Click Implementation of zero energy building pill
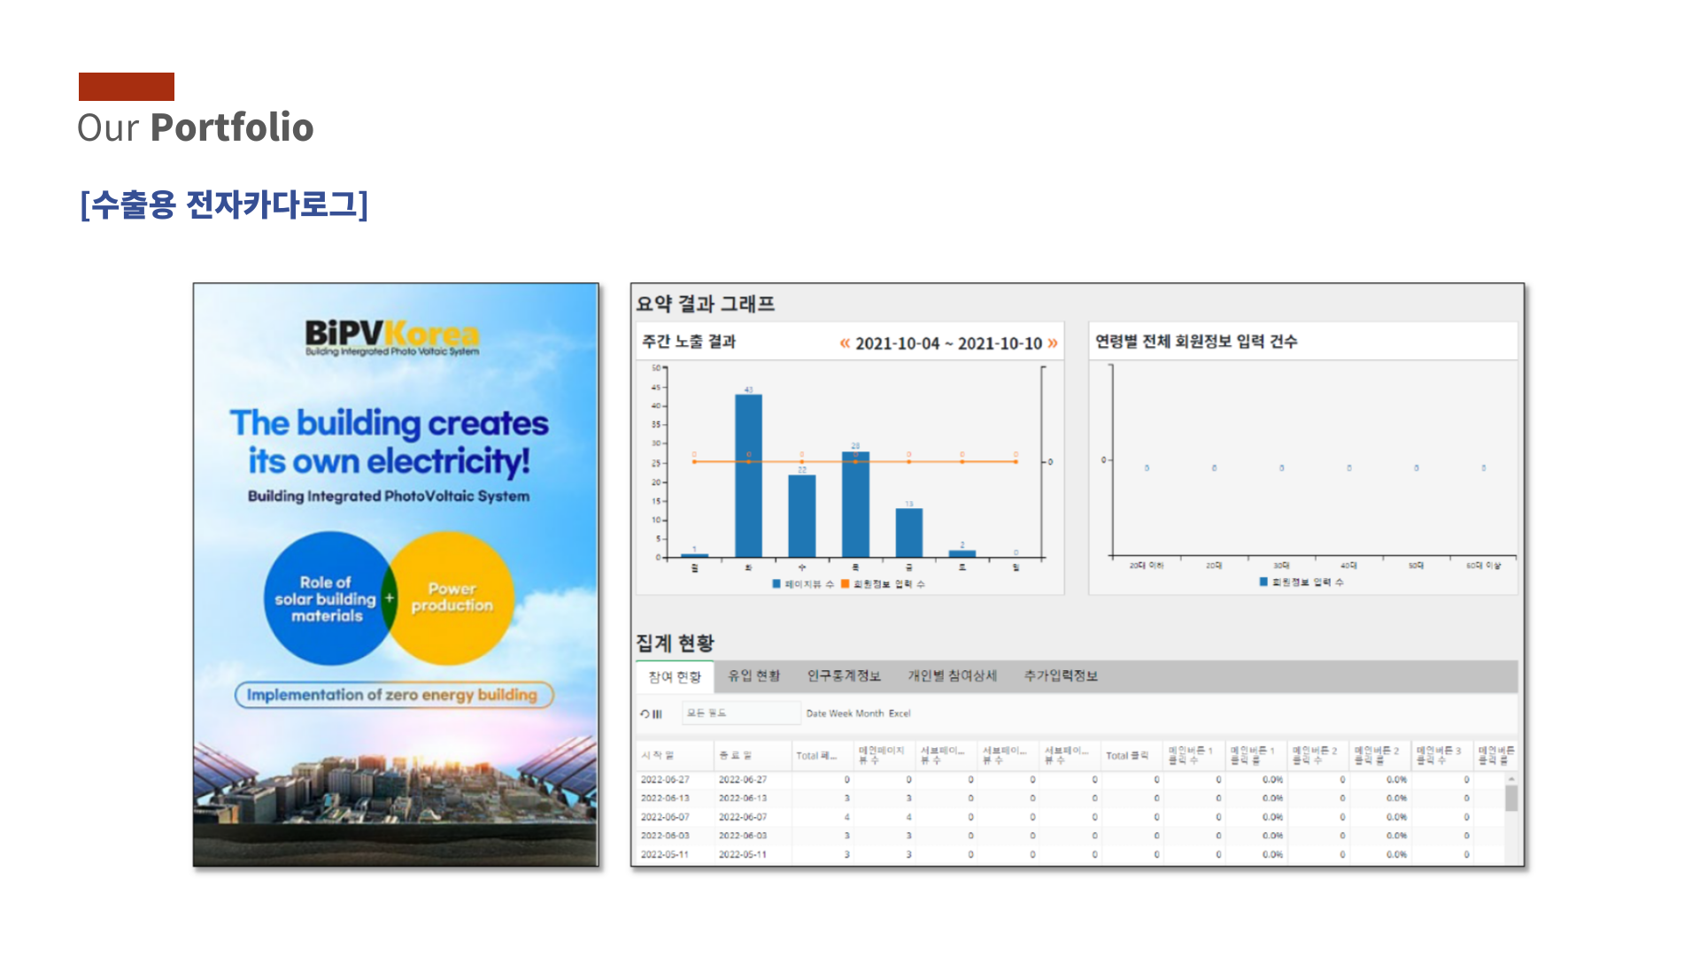The width and height of the screenshot is (1700, 956). (x=393, y=695)
